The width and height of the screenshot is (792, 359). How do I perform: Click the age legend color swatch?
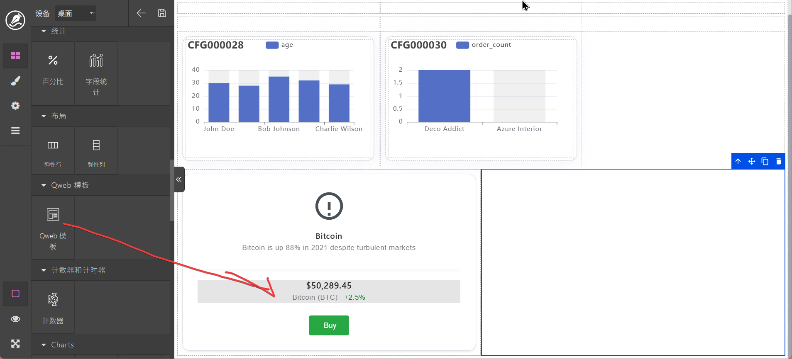point(272,45)
